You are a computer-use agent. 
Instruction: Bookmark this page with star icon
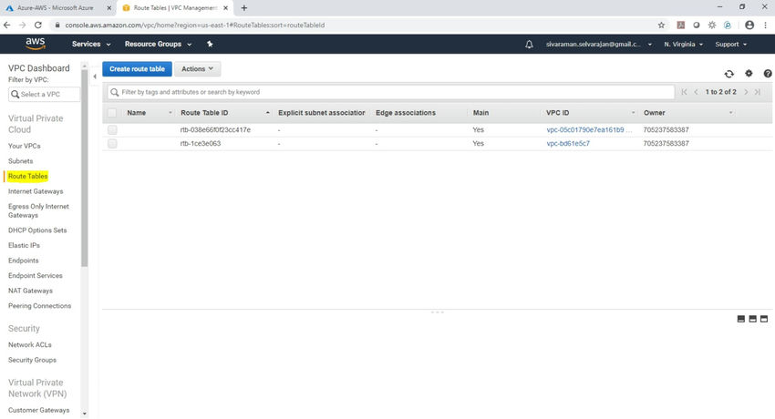coord(661,26)
